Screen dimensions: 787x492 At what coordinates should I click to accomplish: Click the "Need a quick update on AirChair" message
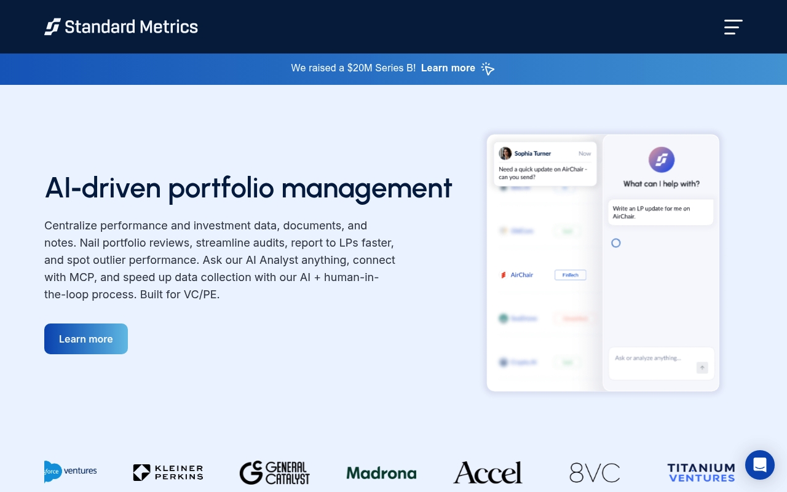coord(543,173)
